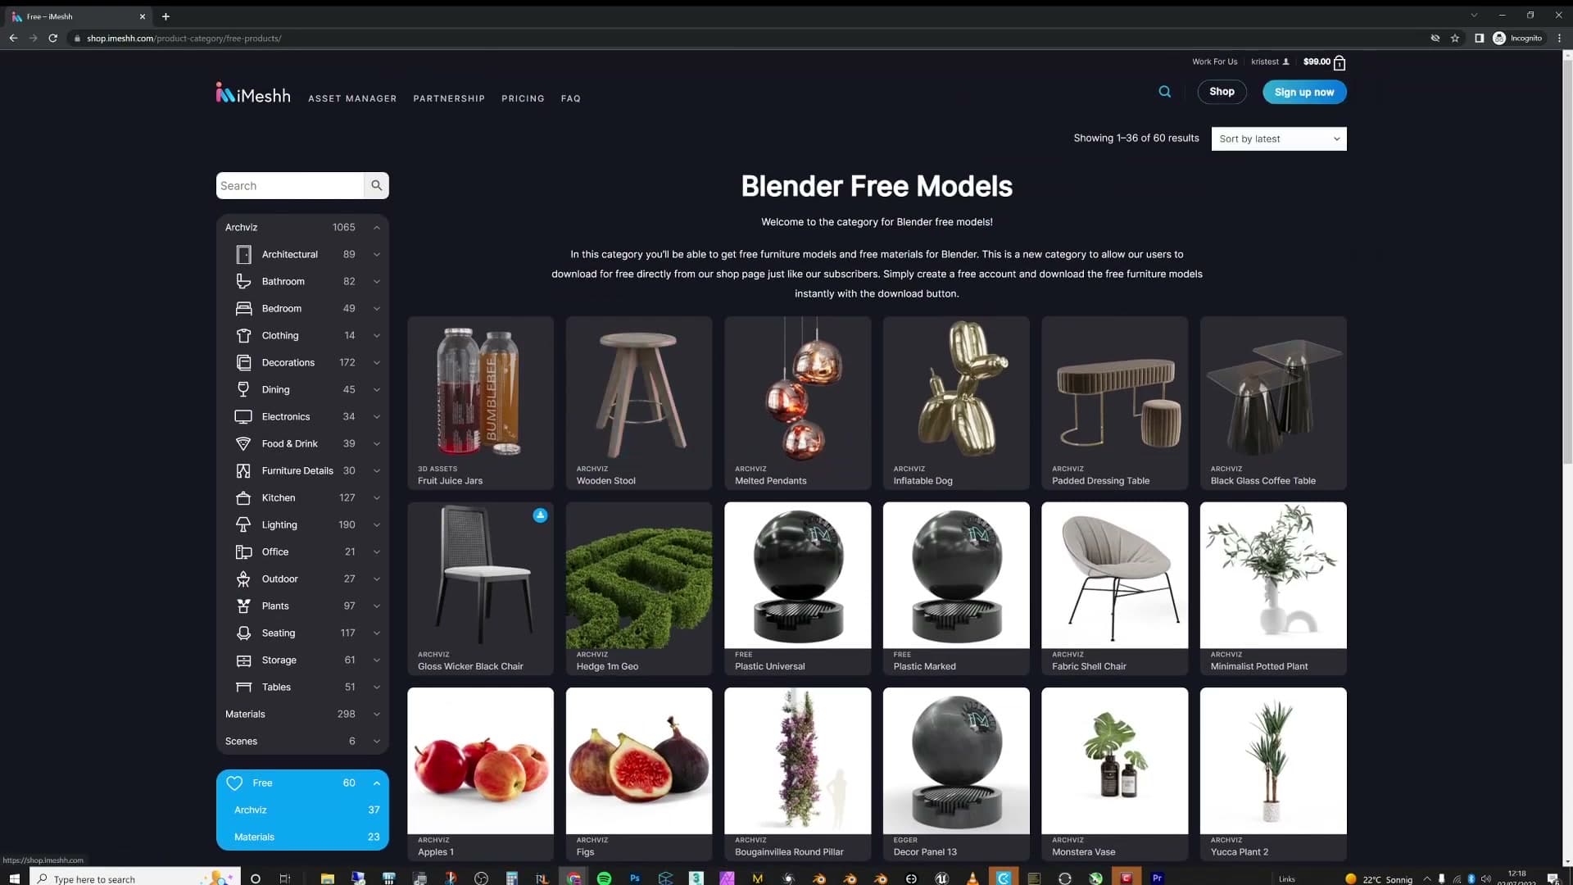
Task: Click the Seating armchair icon
Action: pos(243,633)
